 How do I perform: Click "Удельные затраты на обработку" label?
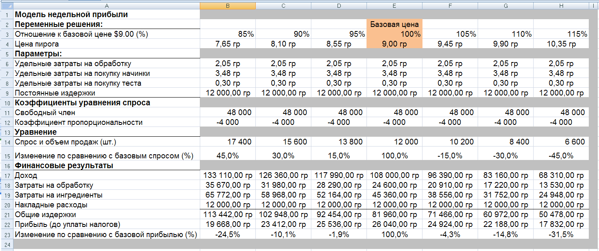tap(73, 63)
